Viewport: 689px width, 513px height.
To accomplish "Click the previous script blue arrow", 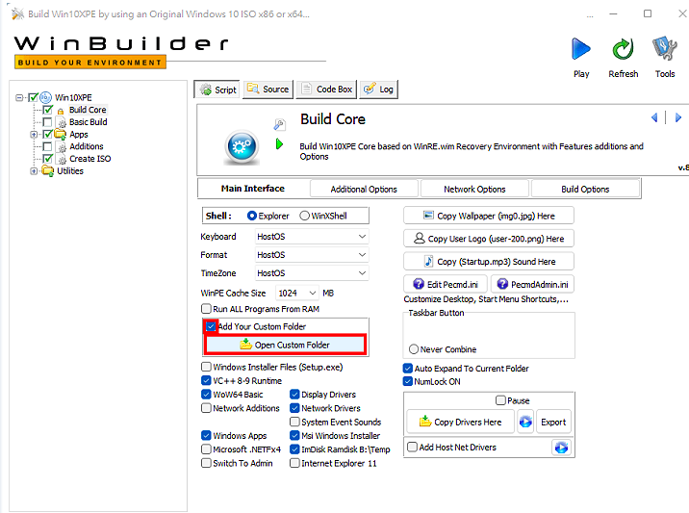I will (654, 117).
